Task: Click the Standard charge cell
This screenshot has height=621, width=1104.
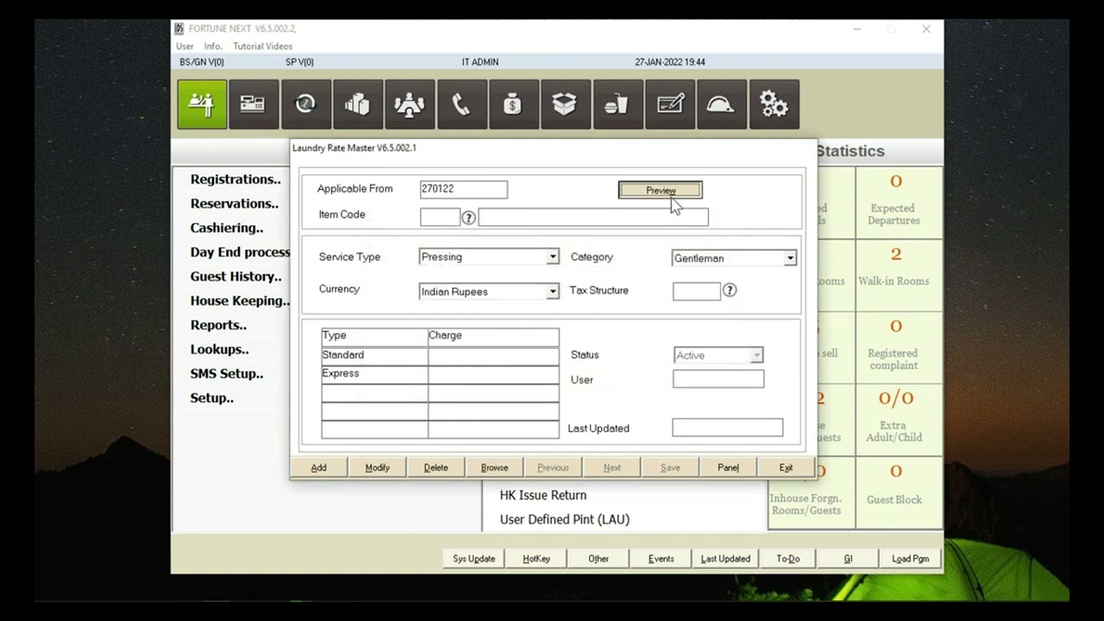Action: (x=493, y=355)
